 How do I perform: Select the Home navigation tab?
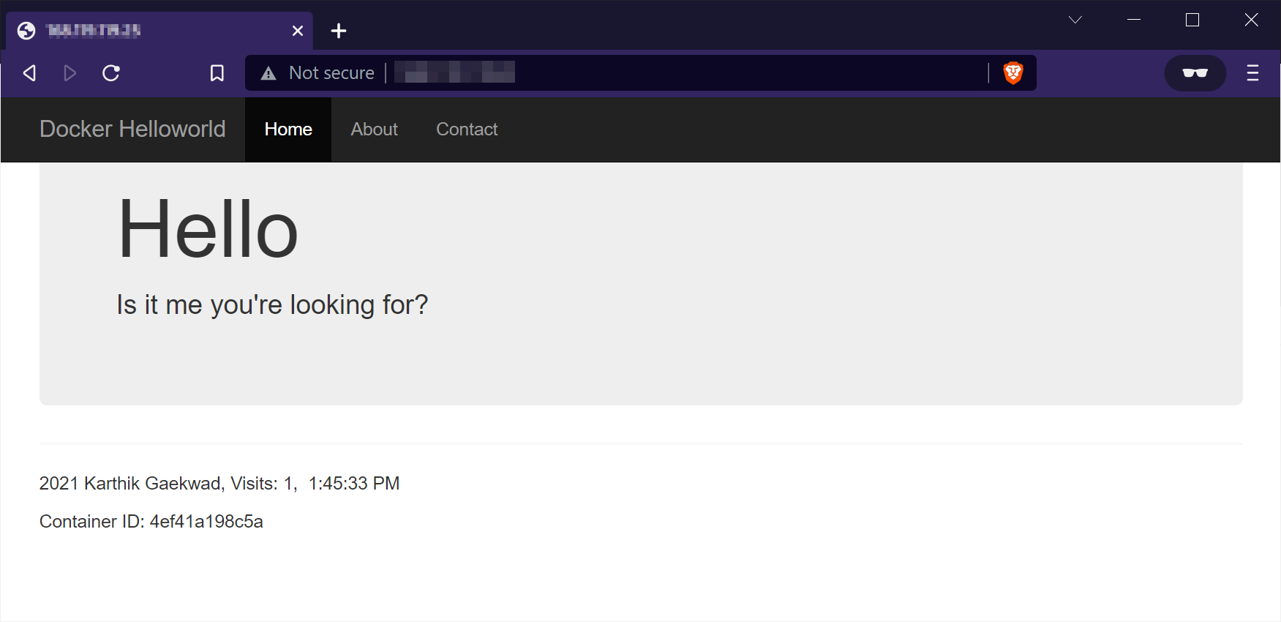click(x=288, y=130)
